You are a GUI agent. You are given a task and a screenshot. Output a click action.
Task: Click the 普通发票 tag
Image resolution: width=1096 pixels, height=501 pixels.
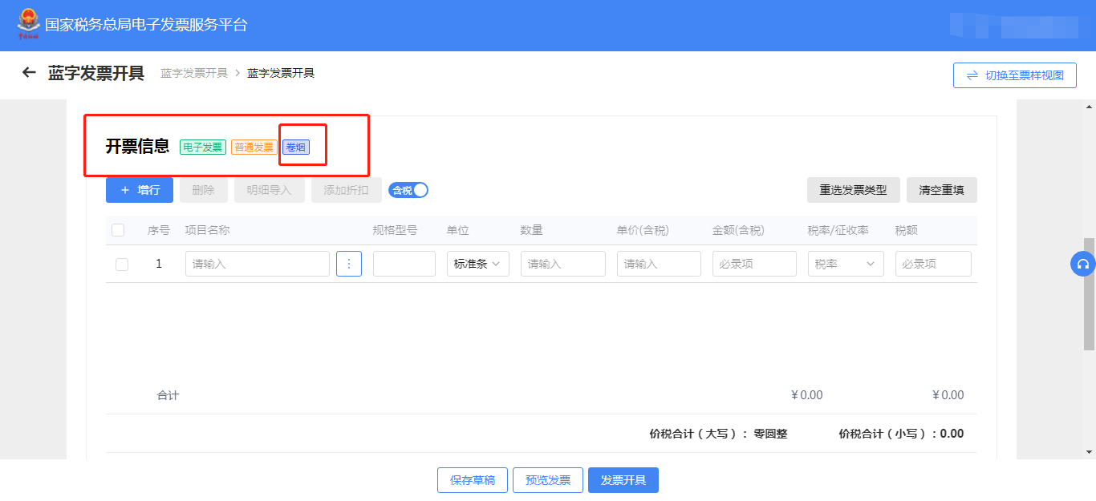click(x=254, y=147)
